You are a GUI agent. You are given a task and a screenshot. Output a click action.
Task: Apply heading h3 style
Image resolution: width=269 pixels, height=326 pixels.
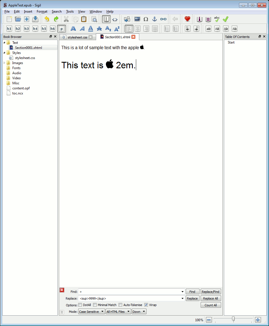[x=27, y=29]
